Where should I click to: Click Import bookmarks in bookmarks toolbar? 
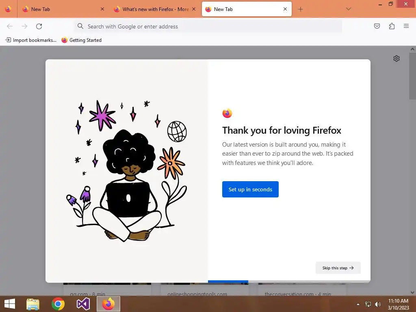click(x=31, y=40)
